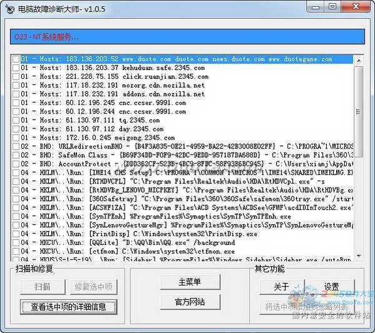Open 主菜单 main menu button
This screenshot has width=375, height=333.
point(190,282)
